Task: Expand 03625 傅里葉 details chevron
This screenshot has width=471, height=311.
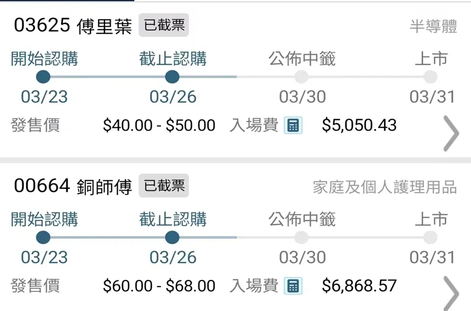Action: coord(451,133)
